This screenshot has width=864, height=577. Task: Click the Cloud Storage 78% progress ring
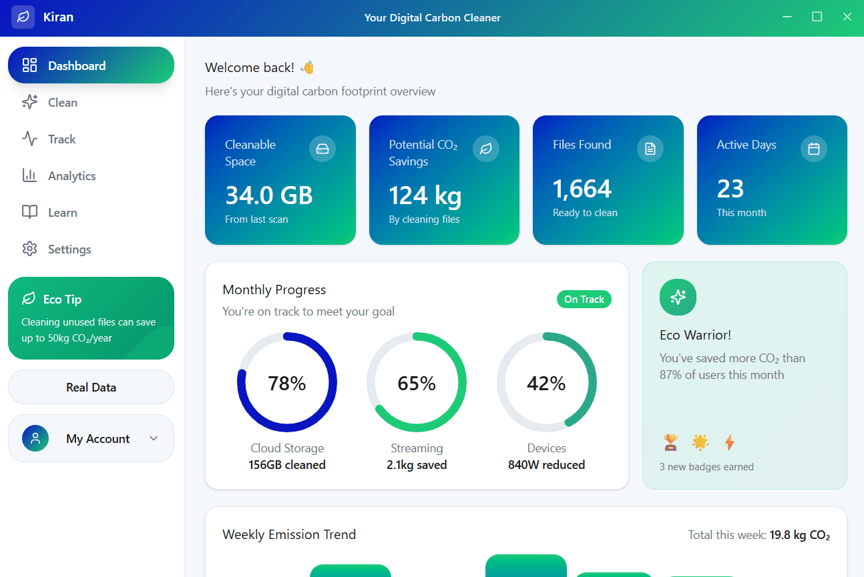287,382
